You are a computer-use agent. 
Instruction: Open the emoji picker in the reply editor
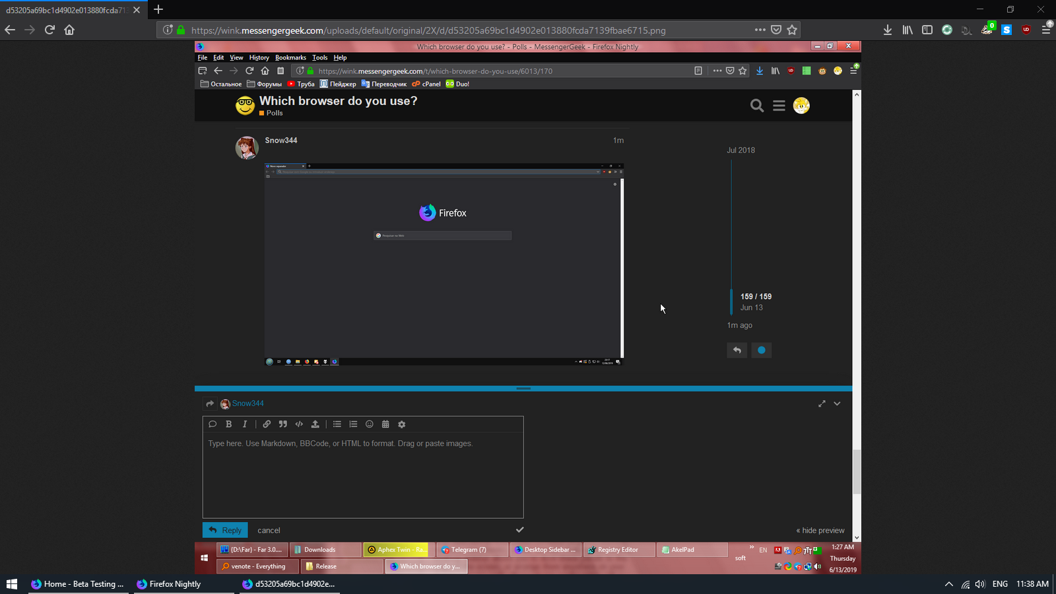[x=370, y=424]
